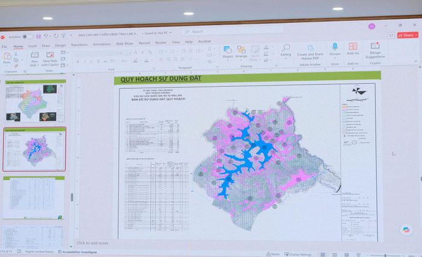Expand the New Slide dropdown arrow
This screenshot has height=257, width=422.
39,66
